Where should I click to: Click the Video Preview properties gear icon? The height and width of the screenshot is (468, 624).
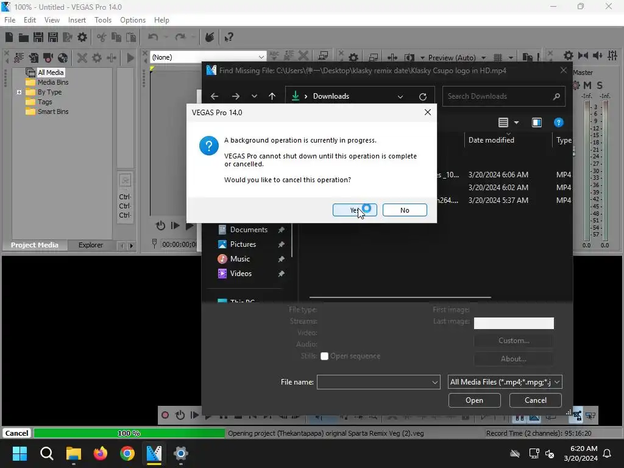click(353, 58)
